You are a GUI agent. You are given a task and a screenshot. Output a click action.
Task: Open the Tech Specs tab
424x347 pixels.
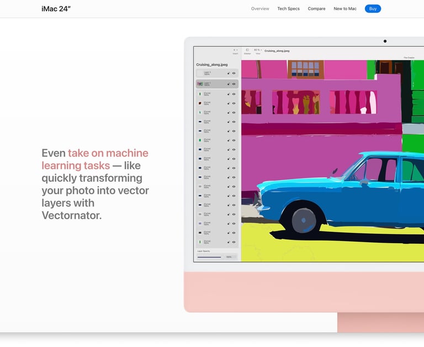click(288, 9)
